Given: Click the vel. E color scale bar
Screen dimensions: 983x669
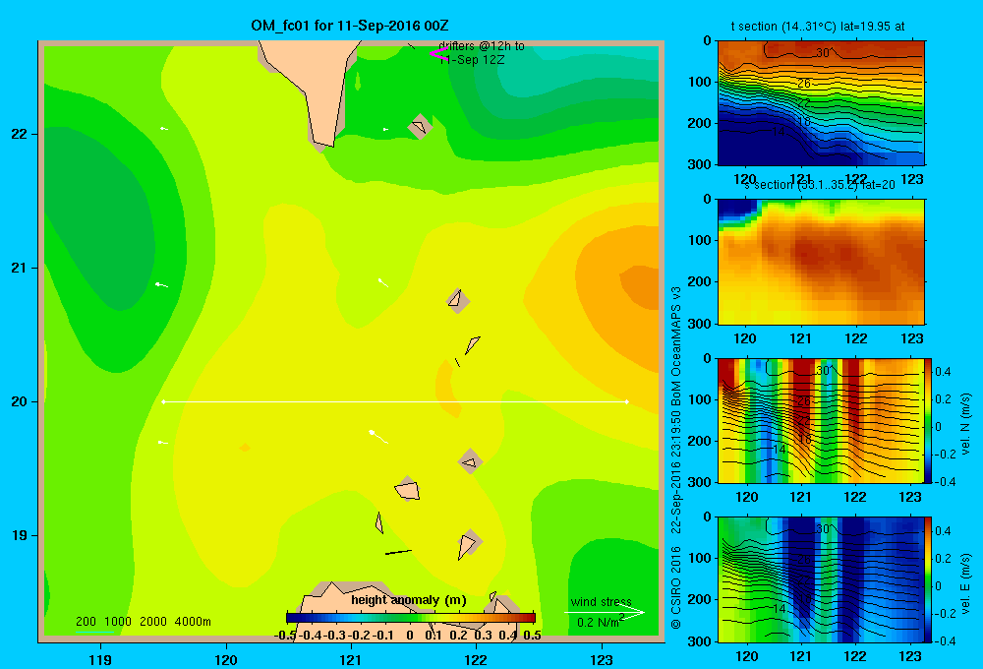Looking at the screenshot, I should [929, 579].
